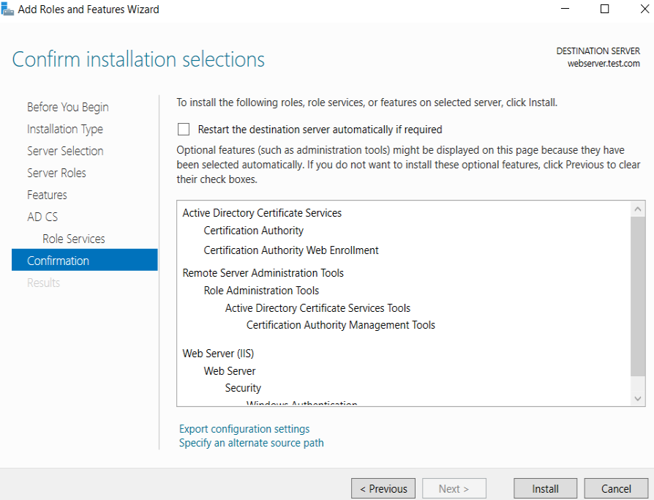The height and width of the screenshot is (500, 654).
Task: Click the scroll down arrow in selections list
Action: pyautogui.click(x=637, y=398)
